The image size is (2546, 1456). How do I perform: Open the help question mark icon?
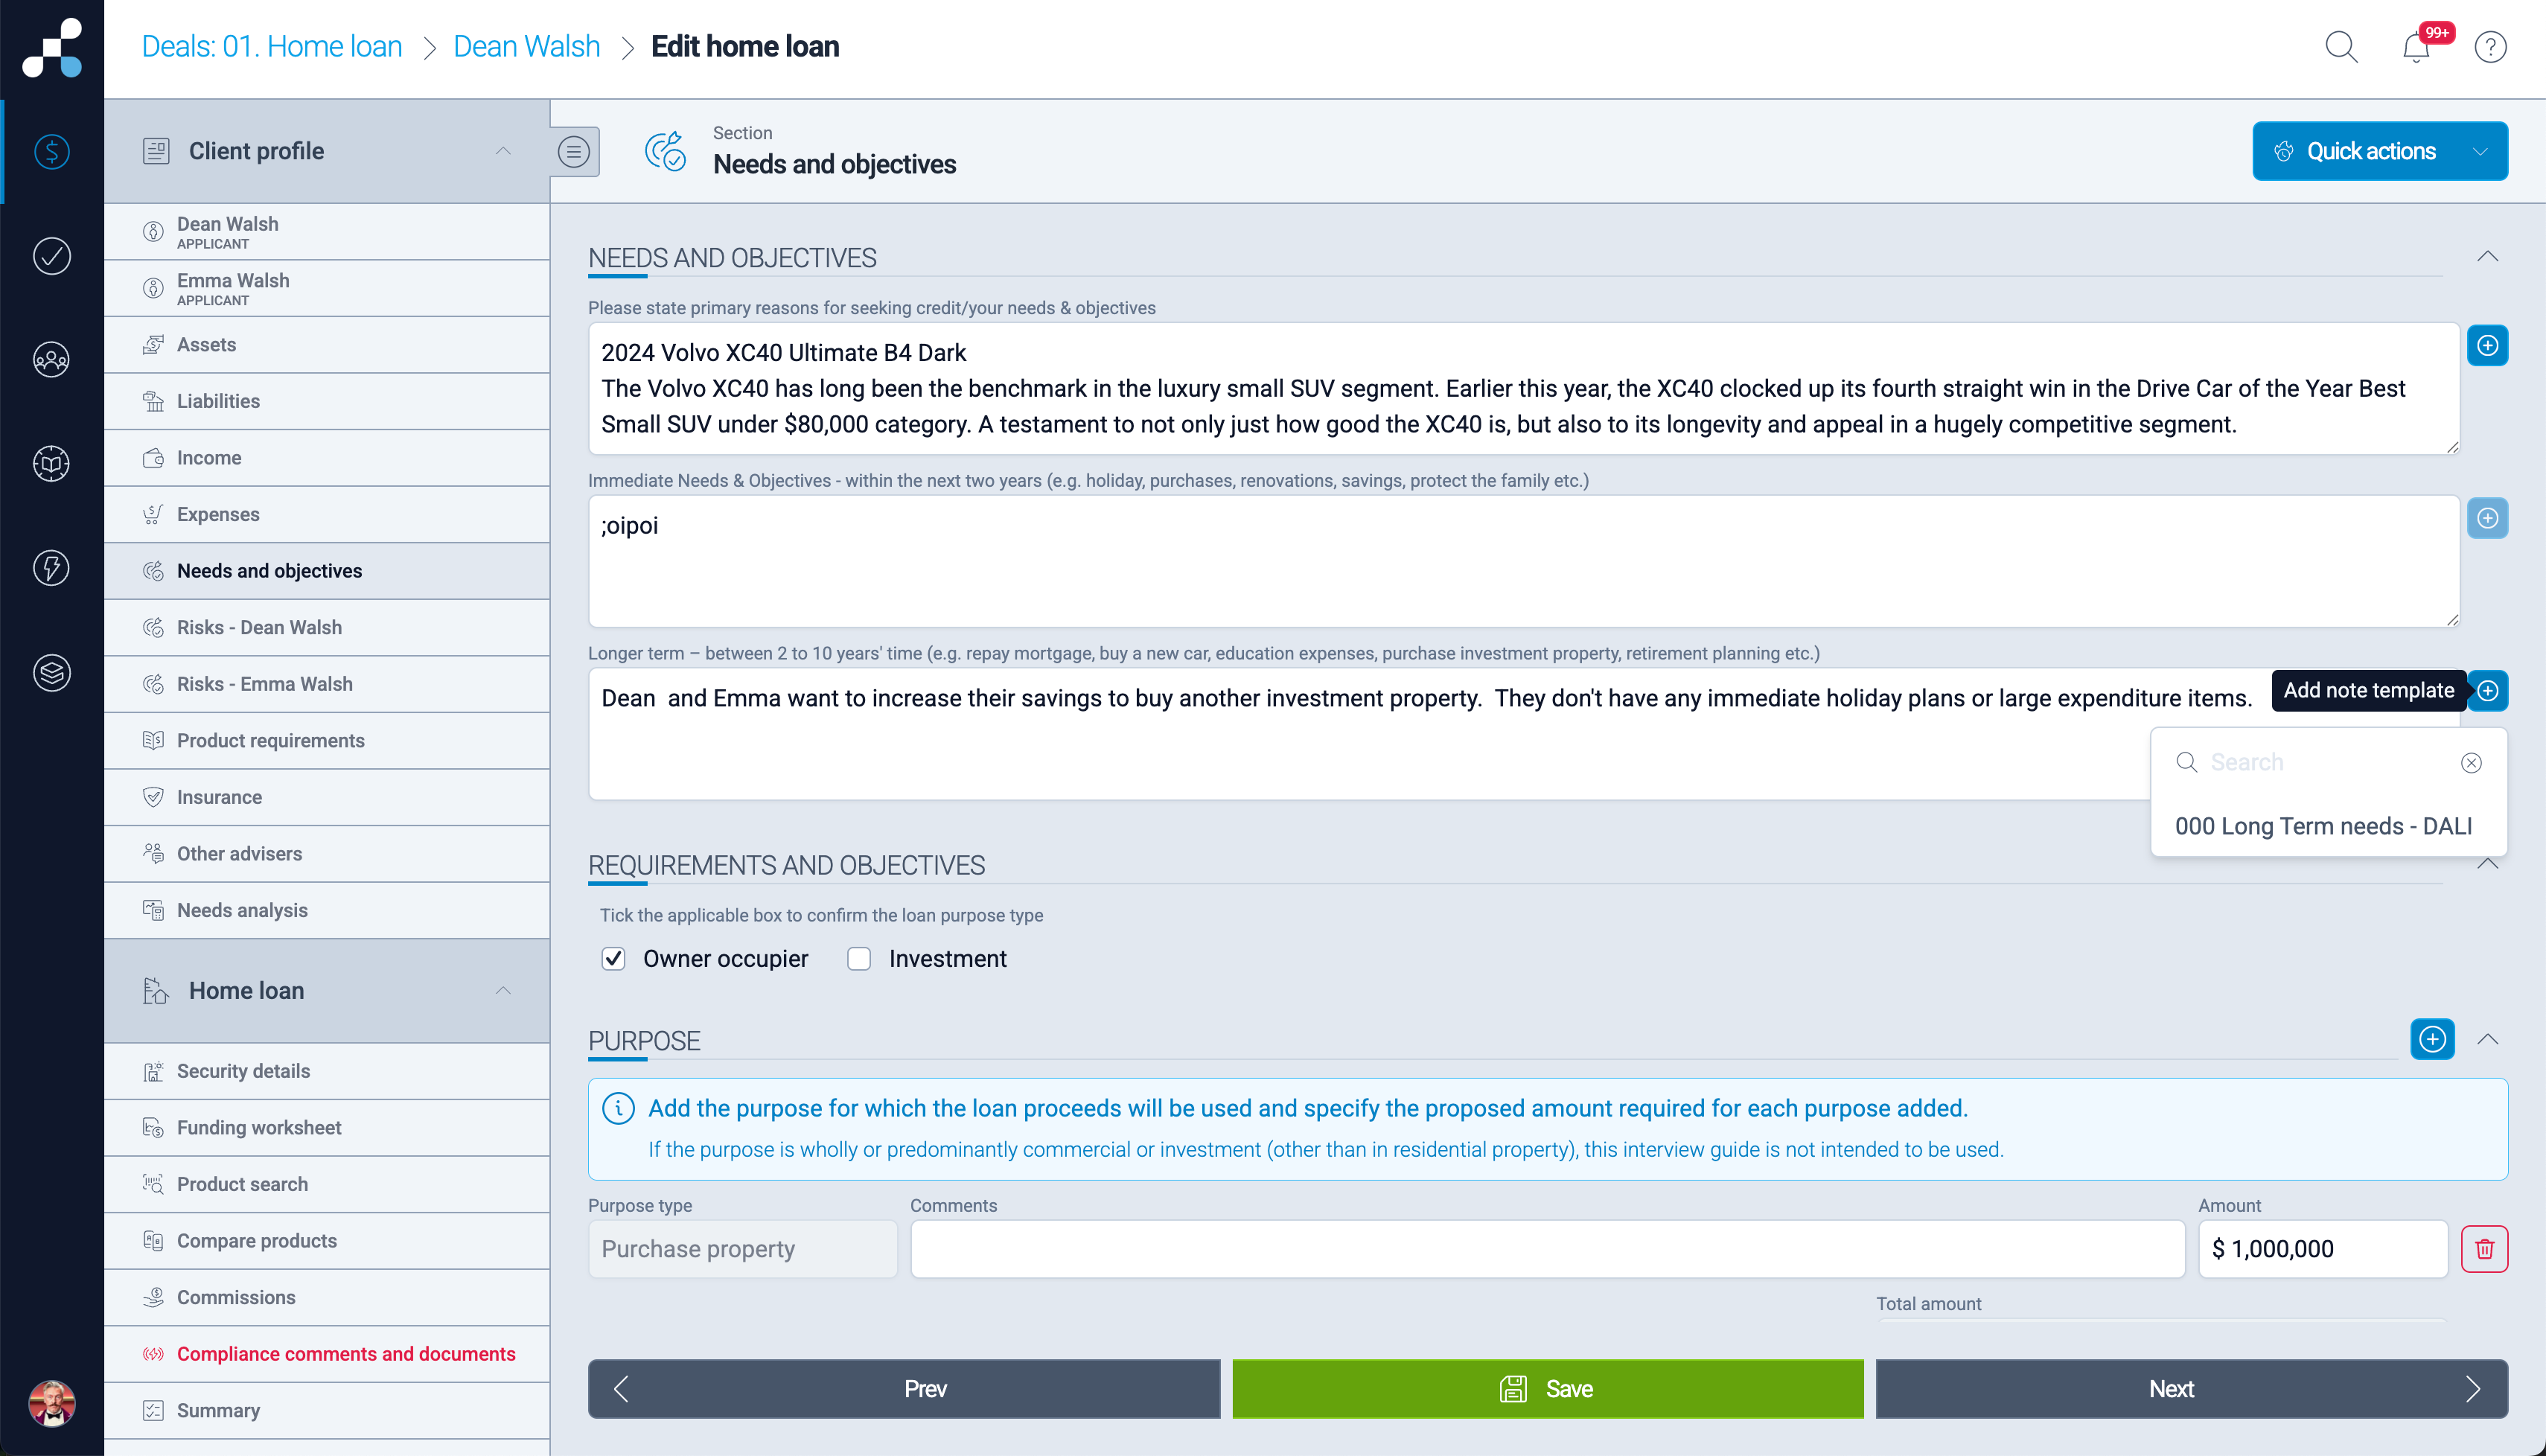(2490, 47)
